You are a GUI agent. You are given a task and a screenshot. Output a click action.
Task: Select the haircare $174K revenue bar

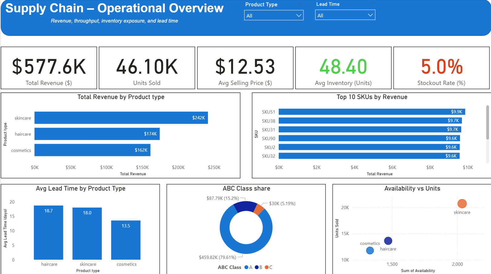pyautogui.click(x=97, y=134)
